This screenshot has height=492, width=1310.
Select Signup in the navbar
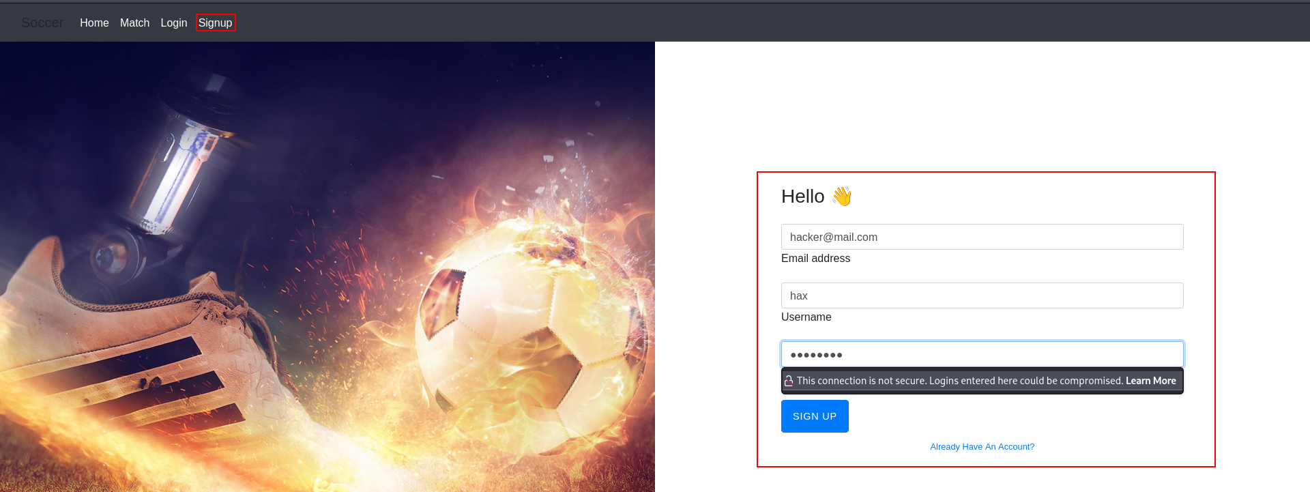(216, 23)
